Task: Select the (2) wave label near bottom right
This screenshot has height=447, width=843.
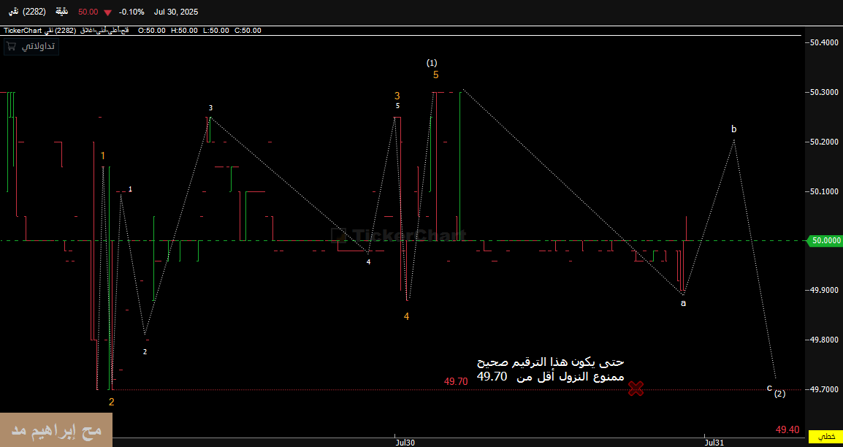Action: point(779,394)
